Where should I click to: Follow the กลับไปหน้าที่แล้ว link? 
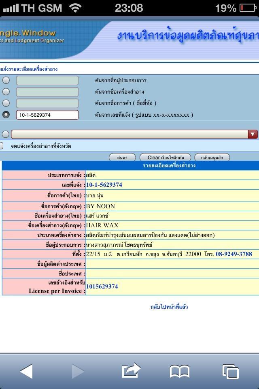click(169, 307)
